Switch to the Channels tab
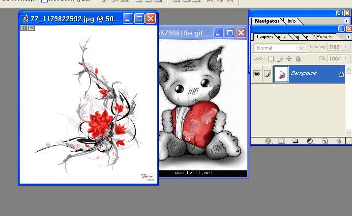The image size is (352, 216). tap(281, 37)
